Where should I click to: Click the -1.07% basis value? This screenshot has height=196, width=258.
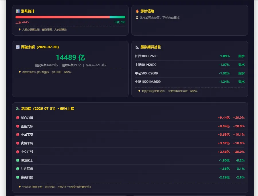224,65
